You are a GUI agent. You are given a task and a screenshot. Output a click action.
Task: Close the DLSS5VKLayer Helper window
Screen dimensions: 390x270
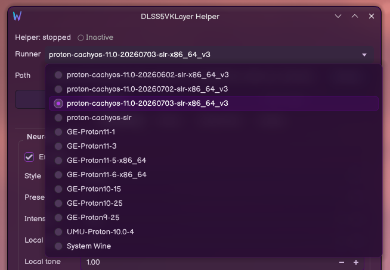(372, 16)
